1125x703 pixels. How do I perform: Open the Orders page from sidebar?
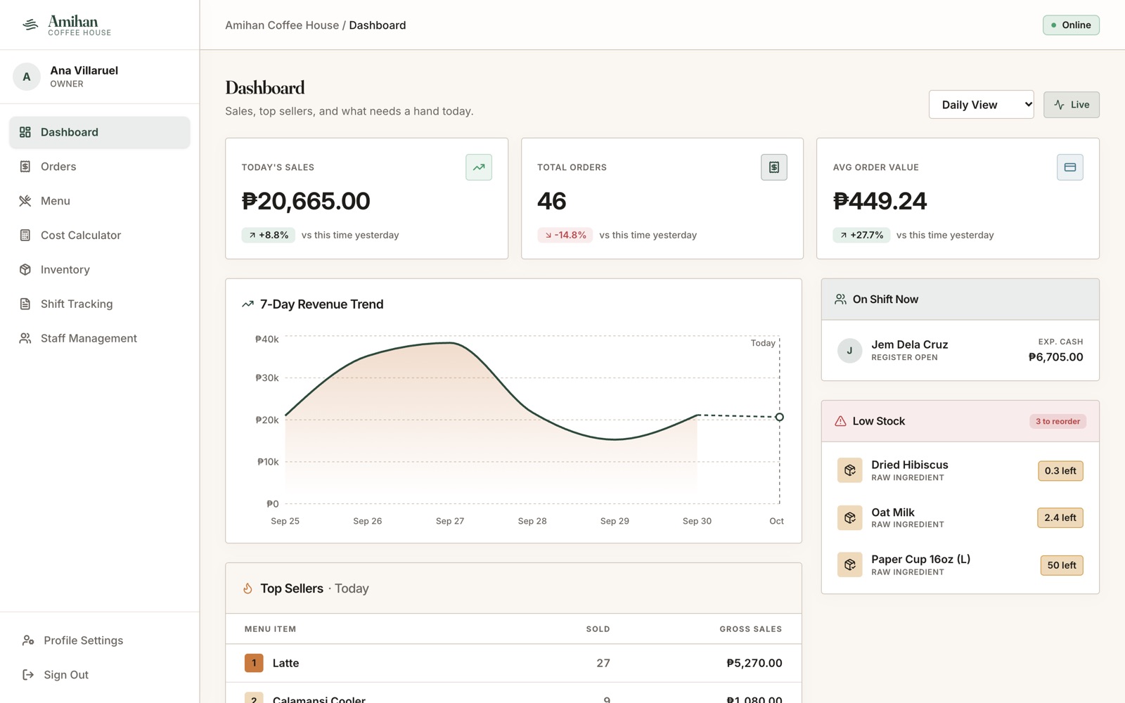tap(100, 167)
